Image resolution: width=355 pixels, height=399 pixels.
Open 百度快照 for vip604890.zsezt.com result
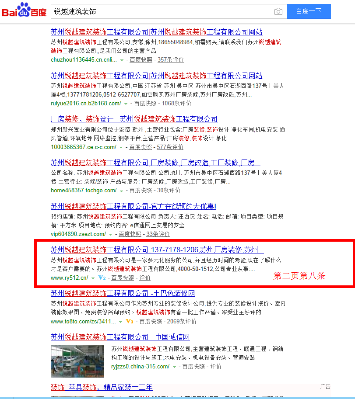click(130, 234)
